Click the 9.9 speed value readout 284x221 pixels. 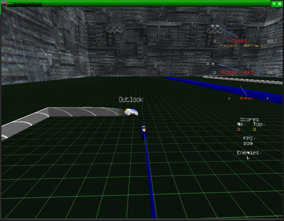[x=214, y=26]
